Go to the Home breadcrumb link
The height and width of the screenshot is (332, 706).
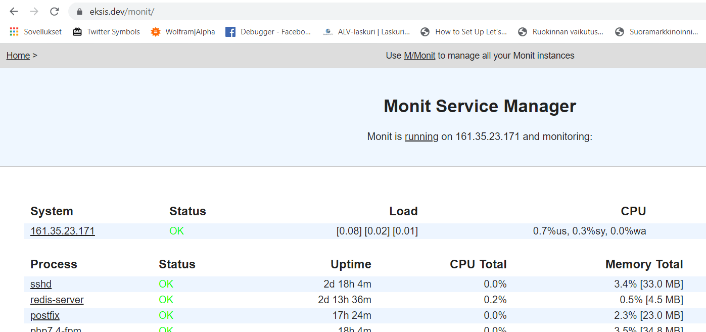[18, 56]
